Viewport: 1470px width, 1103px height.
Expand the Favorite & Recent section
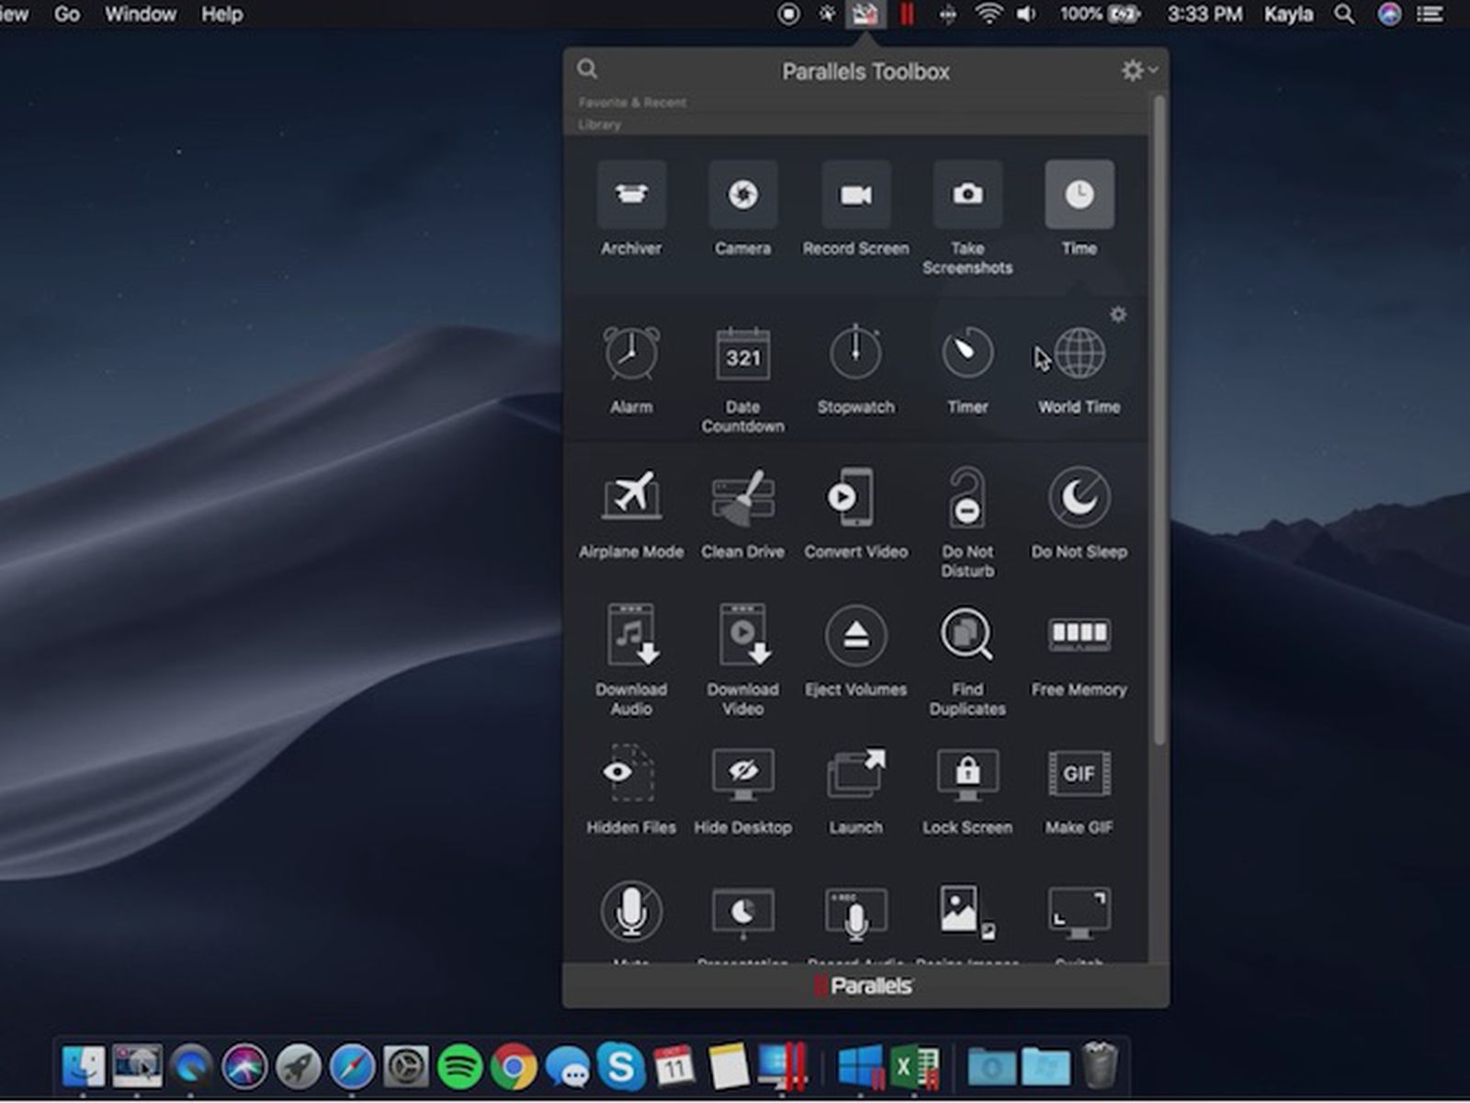pyautogui.click(x=632, y=102)
